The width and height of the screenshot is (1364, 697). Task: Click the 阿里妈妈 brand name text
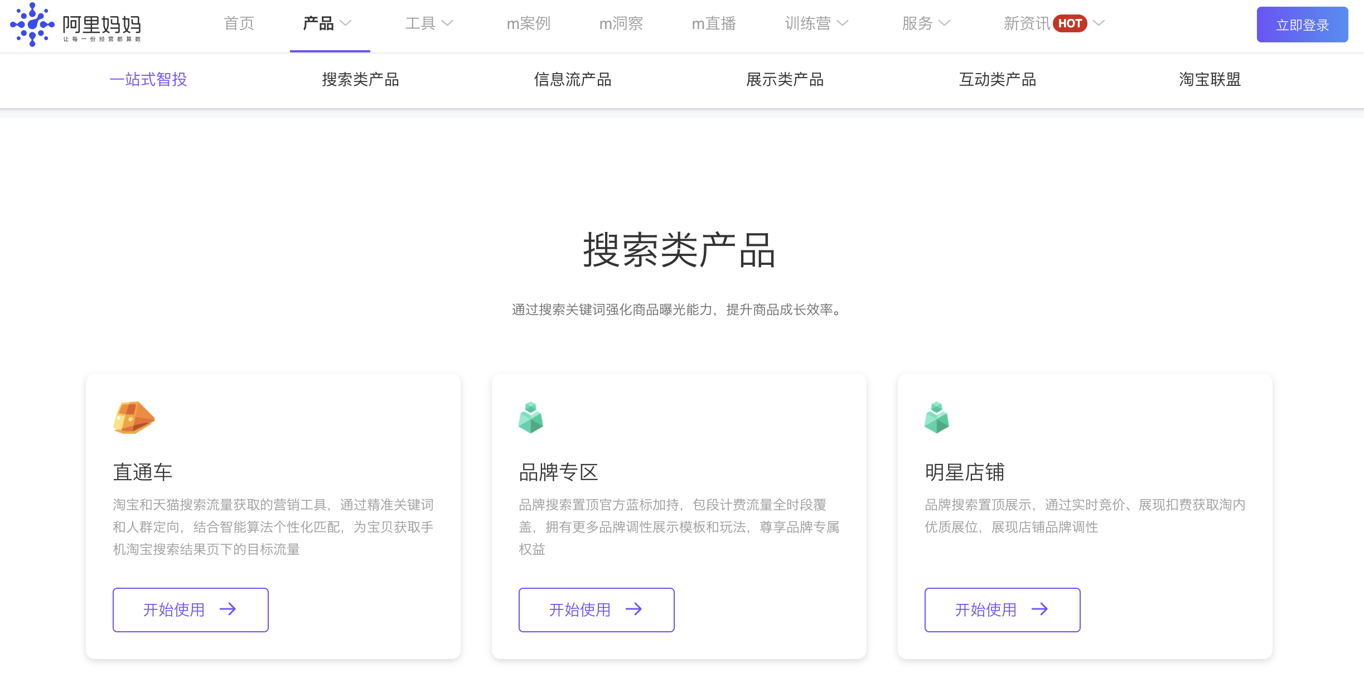click(x=101, y=24)
